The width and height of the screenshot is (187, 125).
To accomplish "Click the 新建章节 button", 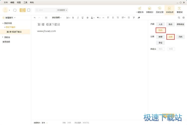I will click(8, 18).
